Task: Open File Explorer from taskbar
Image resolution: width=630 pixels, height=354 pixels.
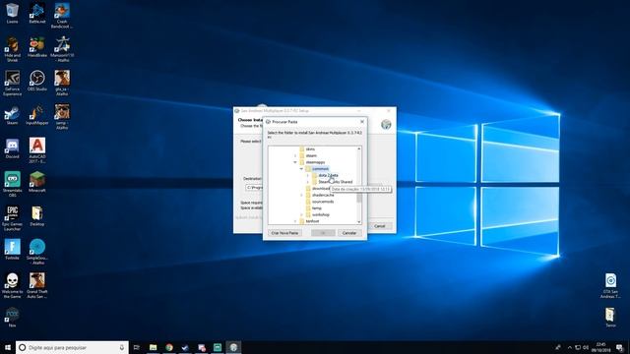Action: tap(154, 347)
